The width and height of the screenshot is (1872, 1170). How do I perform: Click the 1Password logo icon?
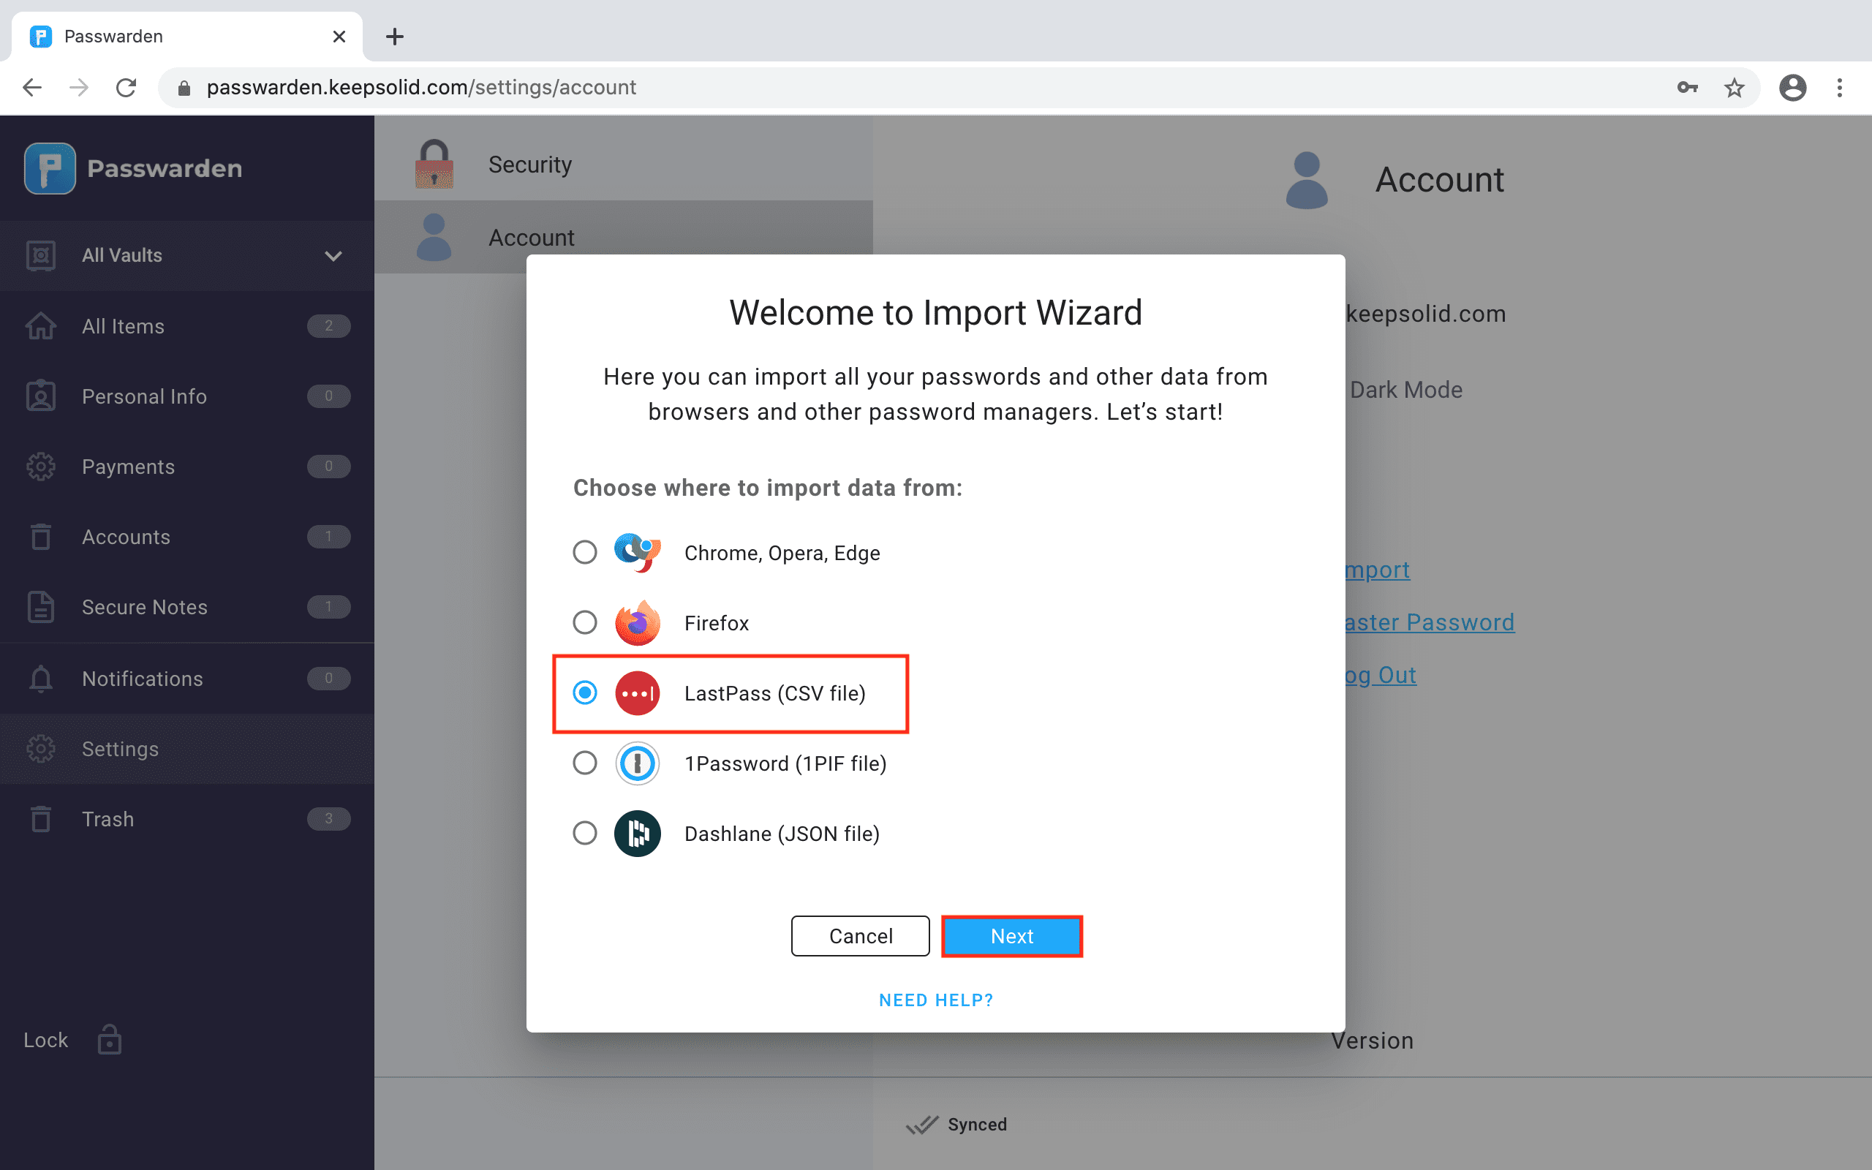[x=637, y=763]
